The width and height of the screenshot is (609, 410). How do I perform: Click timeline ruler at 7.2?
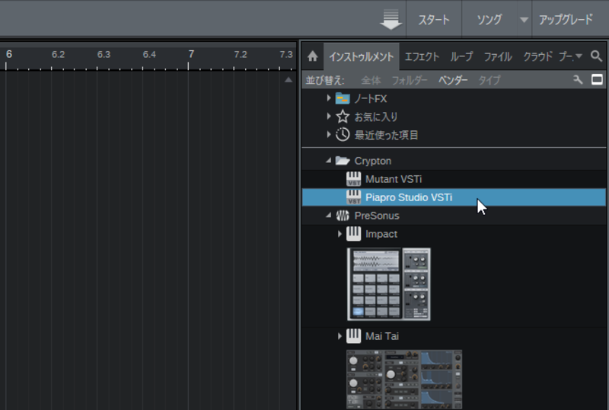click(x=241, y=54)
